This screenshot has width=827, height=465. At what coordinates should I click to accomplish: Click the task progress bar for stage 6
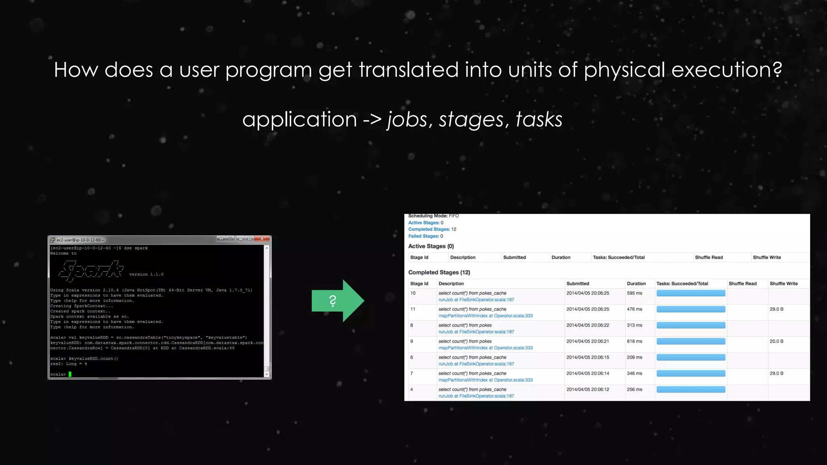[x=691, y=357]
